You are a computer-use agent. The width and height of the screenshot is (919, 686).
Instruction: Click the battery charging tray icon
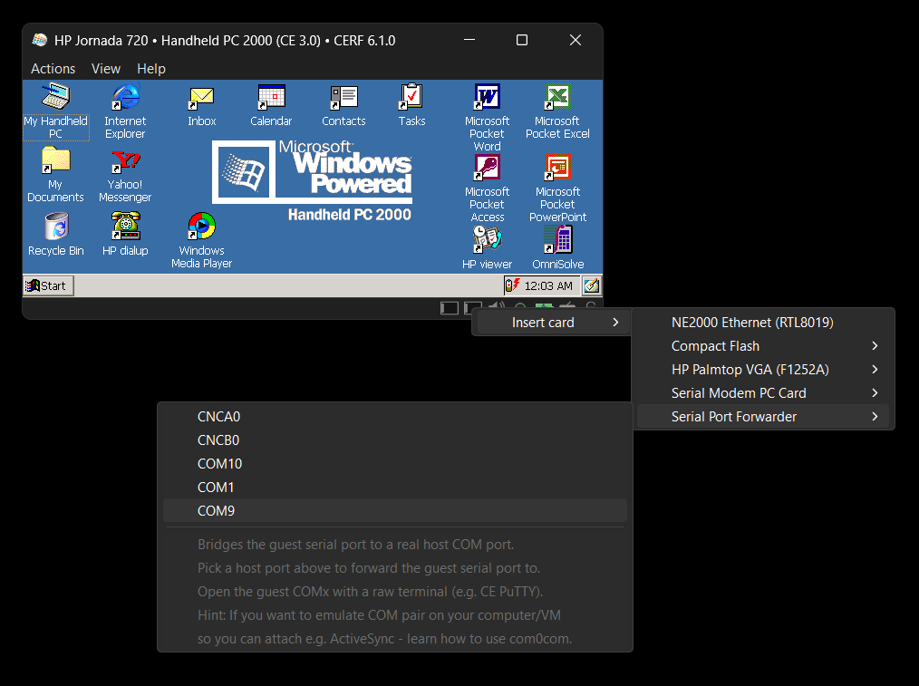pos(512,285)
